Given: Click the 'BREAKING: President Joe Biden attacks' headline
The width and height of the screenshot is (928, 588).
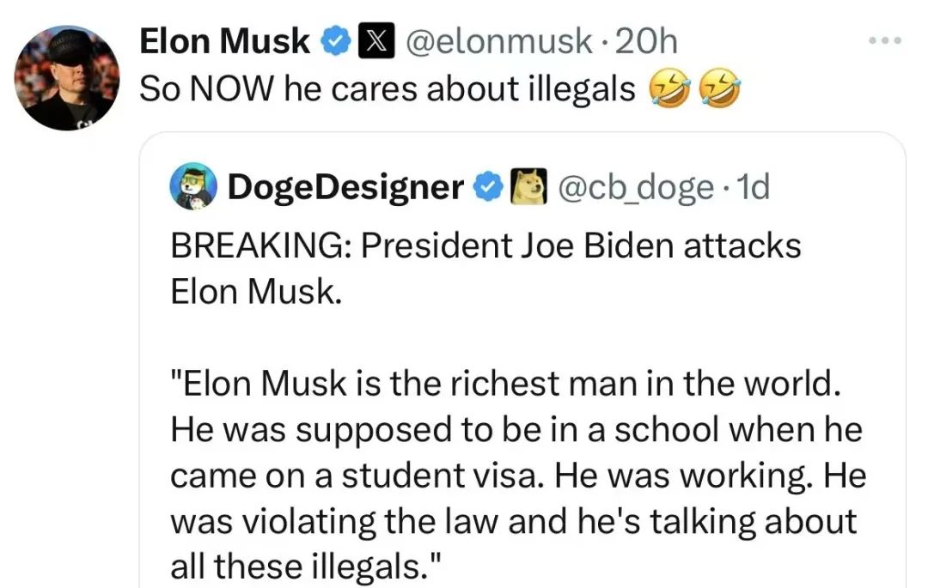Looking at the screenshot, I should pos(485,246).
